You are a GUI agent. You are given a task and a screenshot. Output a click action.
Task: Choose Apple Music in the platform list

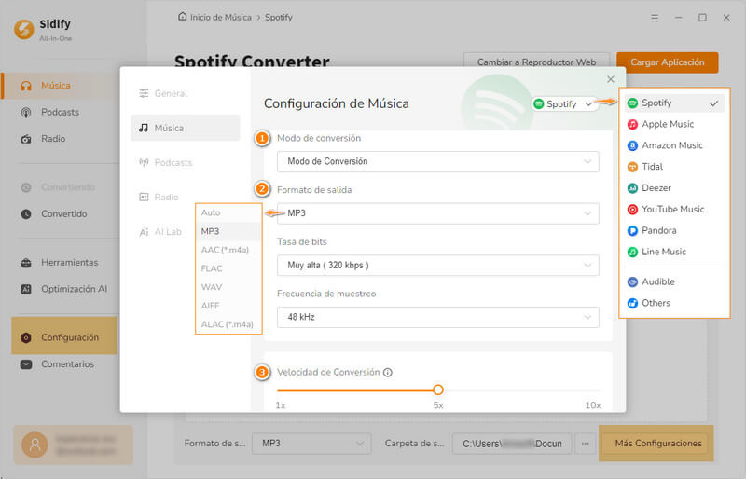(x=674, y=124)
